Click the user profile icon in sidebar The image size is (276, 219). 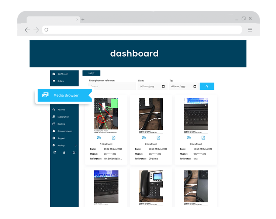tap(64, 152)
